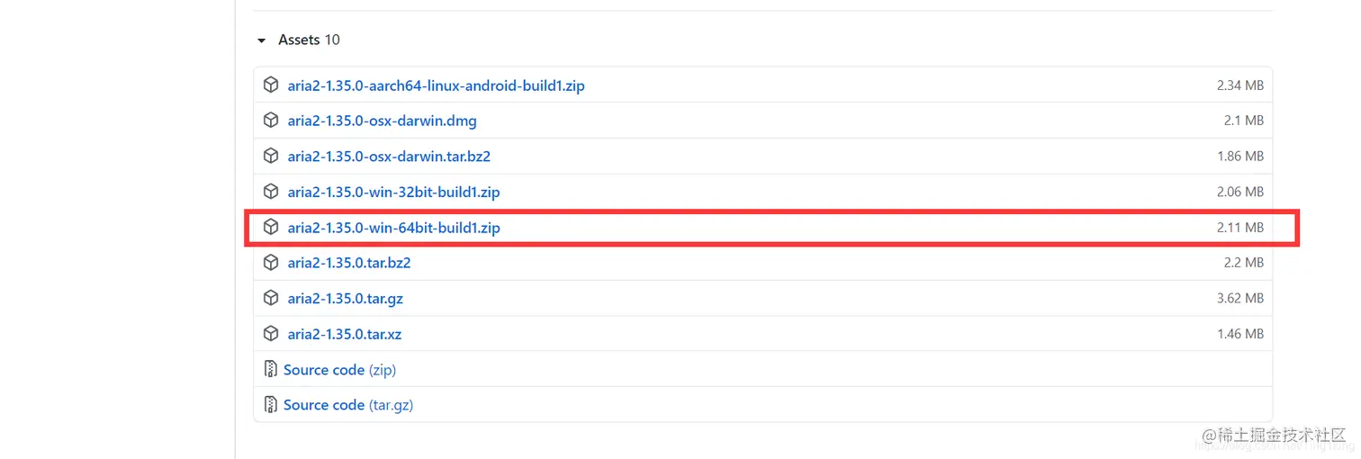
Task: Download aria2-1.35.0-win-64bit-build1.zip
Action: tap(394, 228)
